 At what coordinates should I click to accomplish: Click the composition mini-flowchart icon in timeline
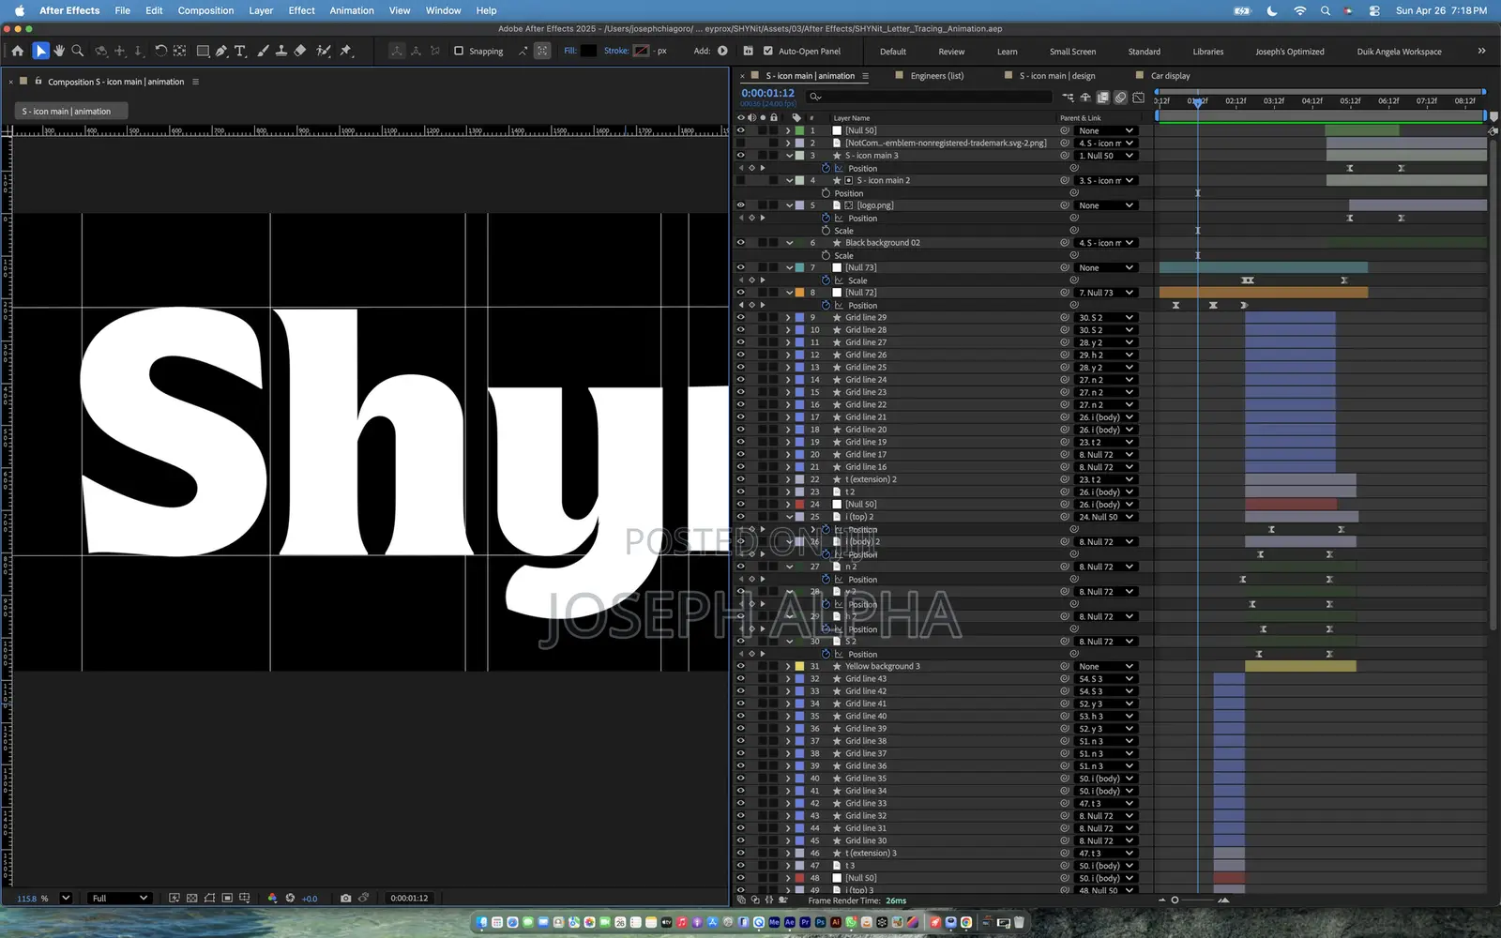pos(1068,97)
